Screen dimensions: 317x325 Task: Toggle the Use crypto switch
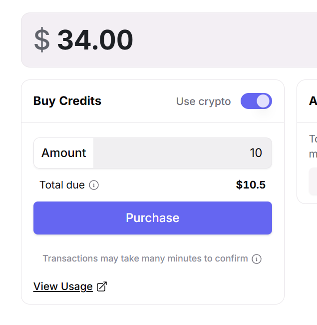tap(256, 101)
